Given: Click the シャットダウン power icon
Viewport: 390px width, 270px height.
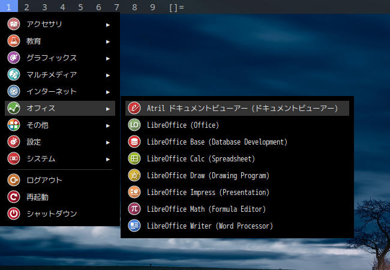Looking at the screenshot, I should coord(13,214).
